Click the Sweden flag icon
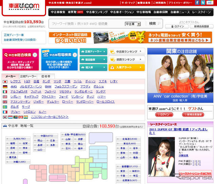The width and height of the screenshot is (217, 184). point(5,107)
